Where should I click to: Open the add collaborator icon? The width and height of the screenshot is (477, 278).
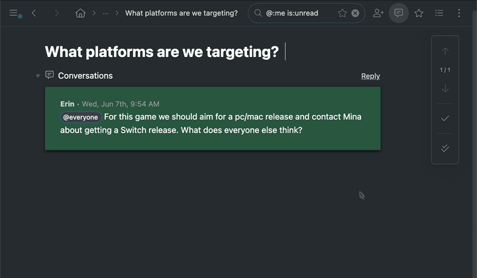click(378, 13)
